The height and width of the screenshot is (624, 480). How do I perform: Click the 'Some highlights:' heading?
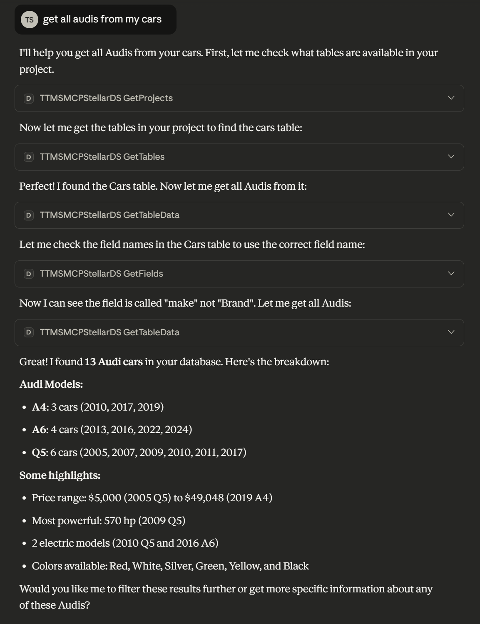(x=60, y=475)
